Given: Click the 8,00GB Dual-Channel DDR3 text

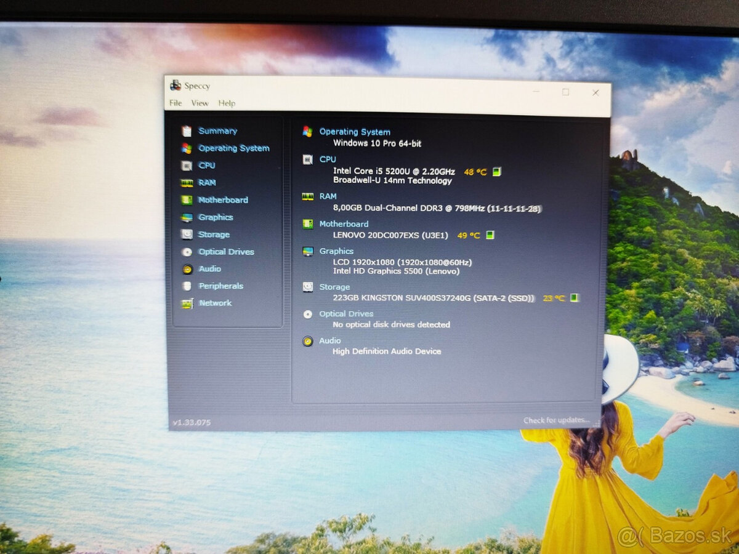Looking at the screenshot, I should click(437, 208).
